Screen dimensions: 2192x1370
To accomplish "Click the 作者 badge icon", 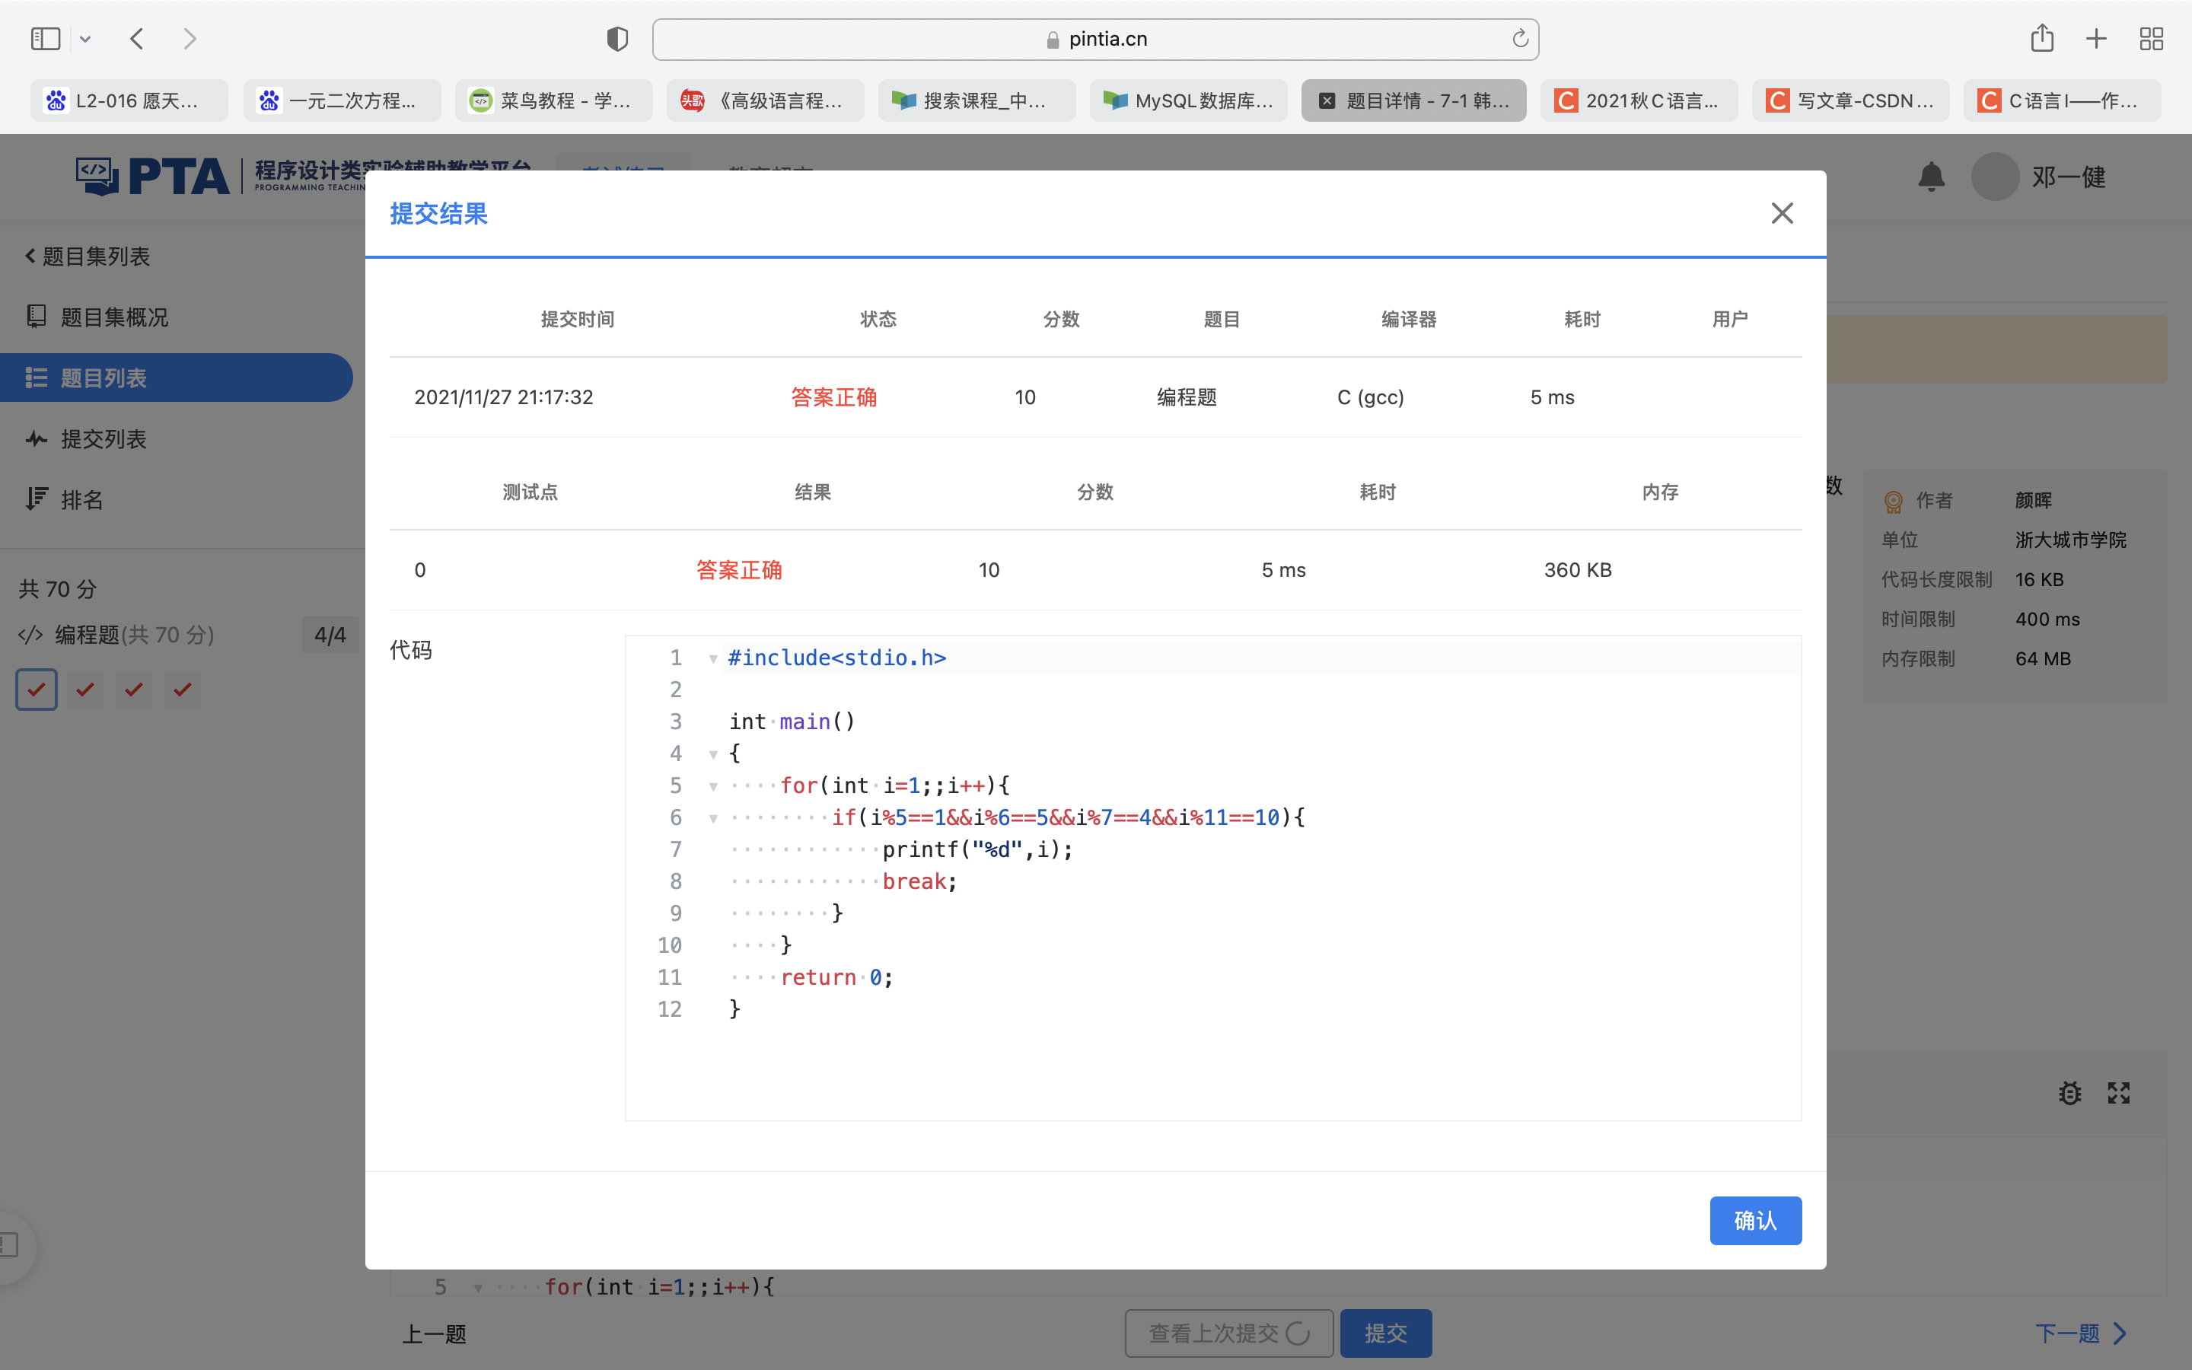I will pyautogui.click(x=1893, y=501).
